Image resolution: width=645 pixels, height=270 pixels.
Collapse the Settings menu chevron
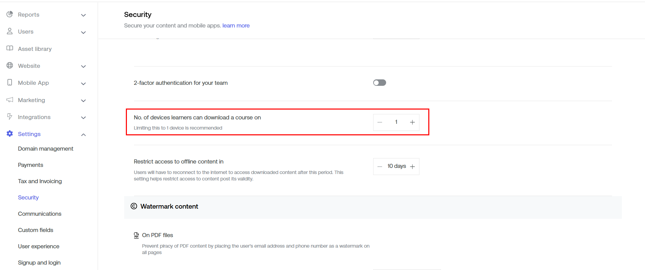click(83, 135)
